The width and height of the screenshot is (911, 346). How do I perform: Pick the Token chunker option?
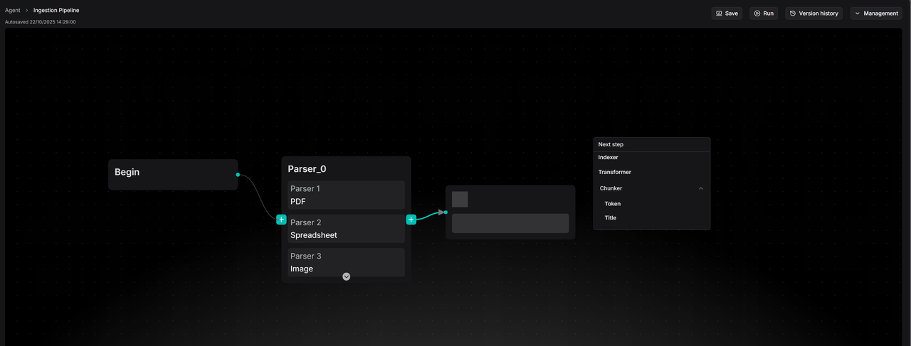tap(613, 204)
